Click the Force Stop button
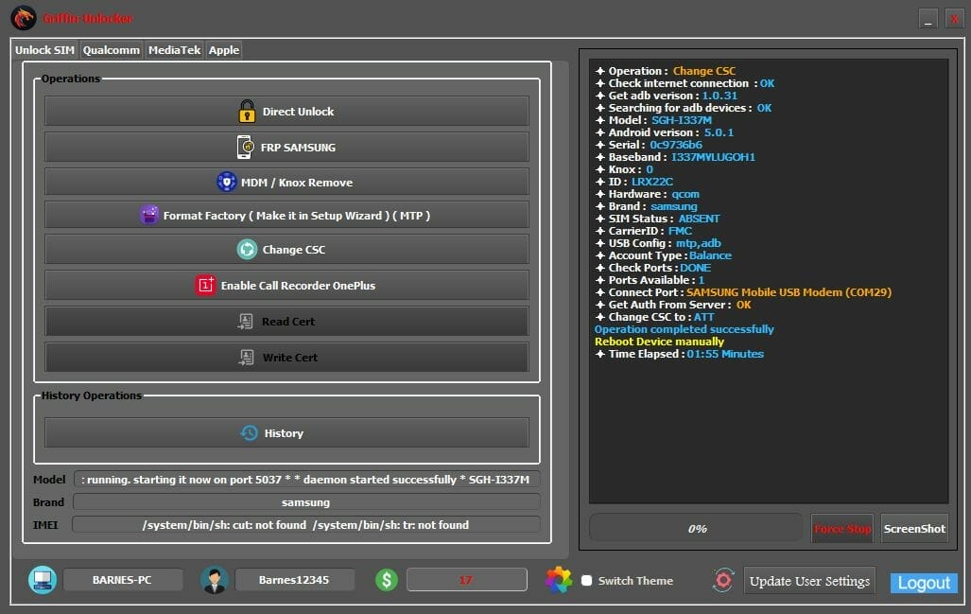 [x=841, y=529]
